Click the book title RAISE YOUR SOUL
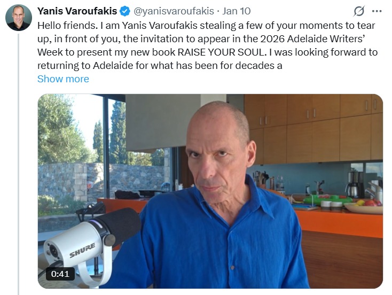 (221, 52)
